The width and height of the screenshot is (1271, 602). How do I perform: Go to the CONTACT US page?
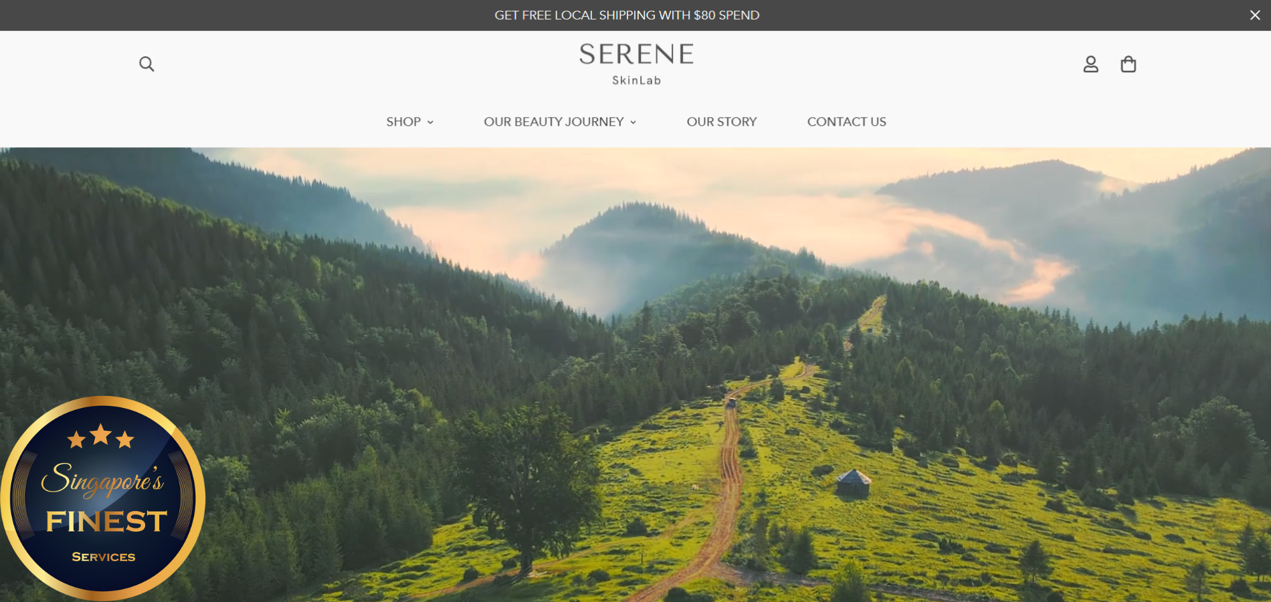click(x=846, y=122)
